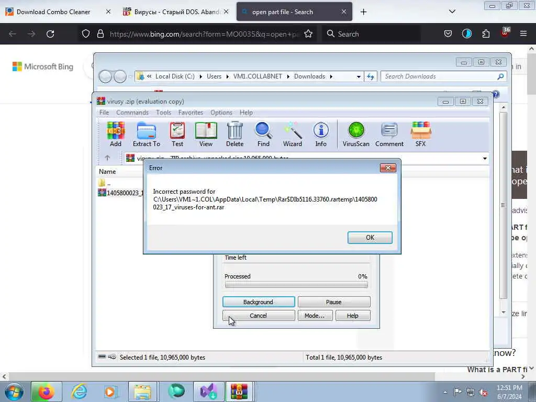Start VirusScan on the archive
Viewport: 536px width, 402px height.
356,135
